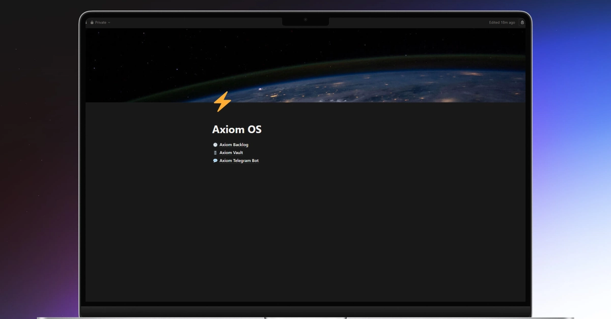
Task: Click the small lock icon next to Private
Action: pos(92,22)
